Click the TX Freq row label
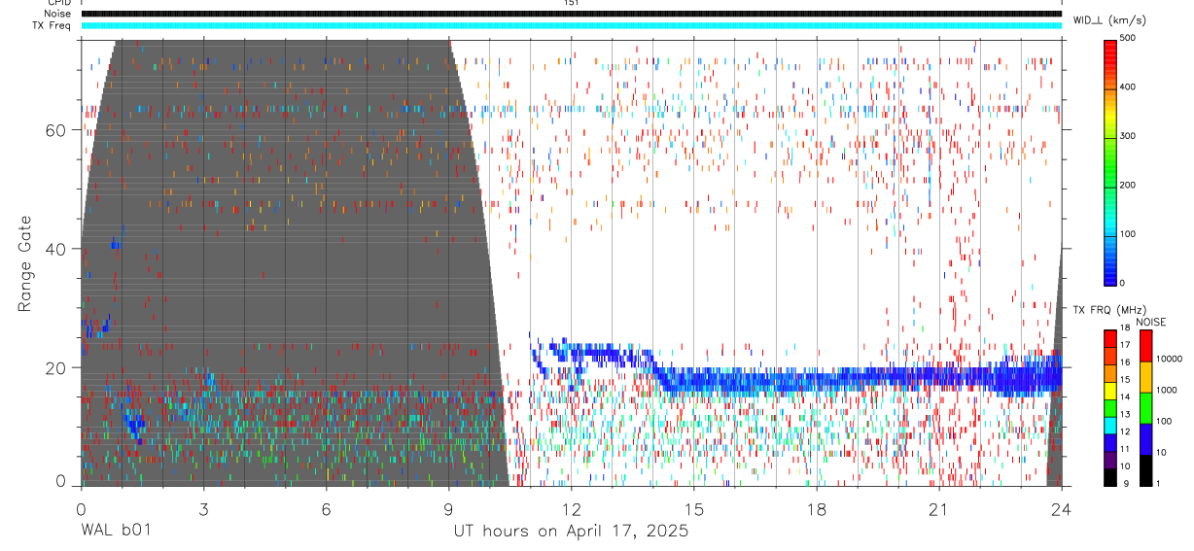Viewport: 1194px width, 551px height. tap(52, 25)
